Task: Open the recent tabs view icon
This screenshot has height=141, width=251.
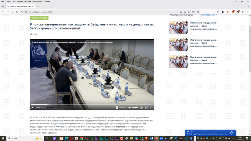Action: point(3,6)
